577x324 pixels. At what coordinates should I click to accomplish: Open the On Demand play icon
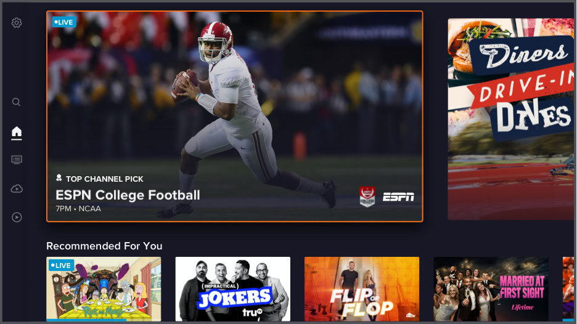click(17, 217)
